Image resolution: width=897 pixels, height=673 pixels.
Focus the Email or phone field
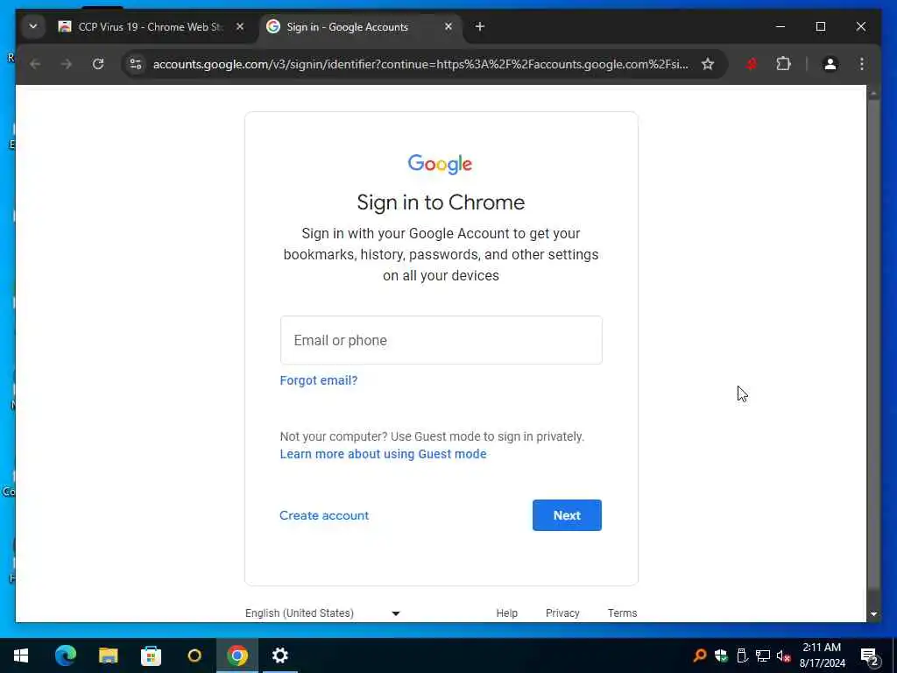click(441, 340)
